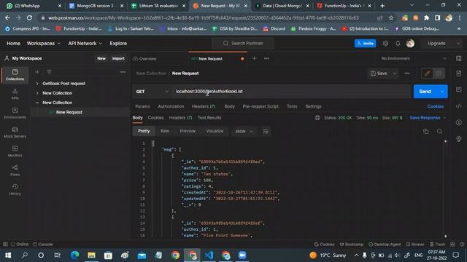
Task: Switch to the Tests request tab
Action: click(292, 106)
